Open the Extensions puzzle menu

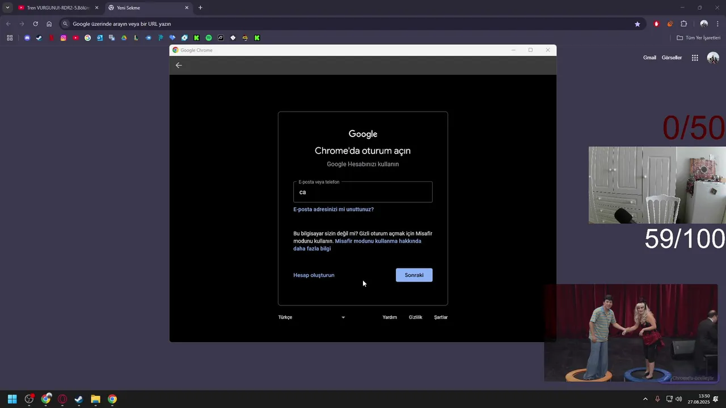pos(683,24)
